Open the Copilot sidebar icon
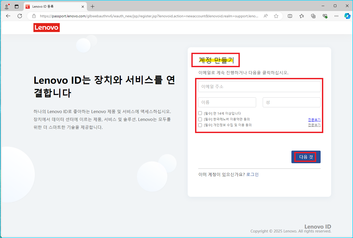This screenshot has height=238, width=353. click(x=347, y=16)
